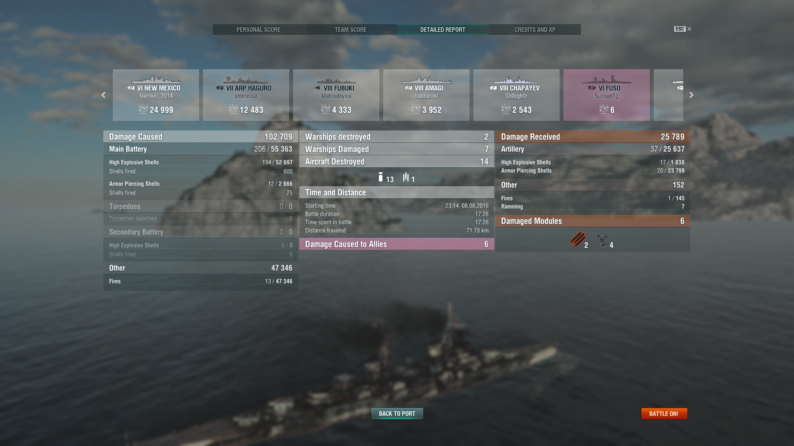Select the VII ARP Haguro ship card

tap(246, 95)
